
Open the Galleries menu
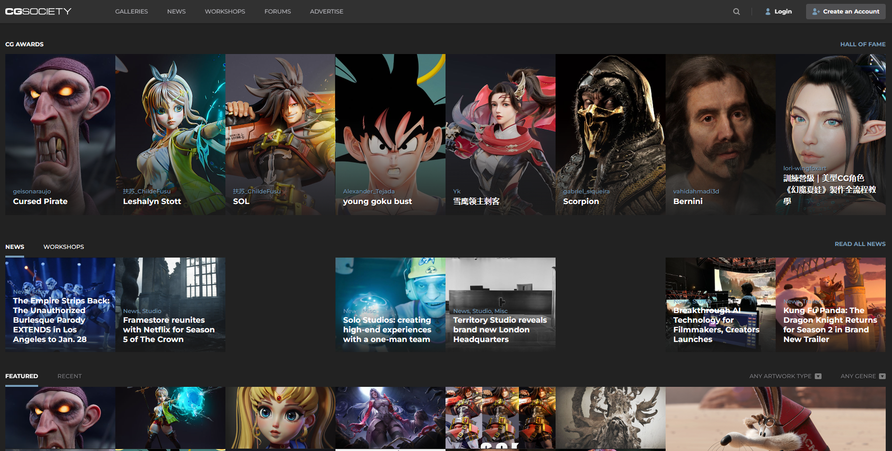(131, 12)
